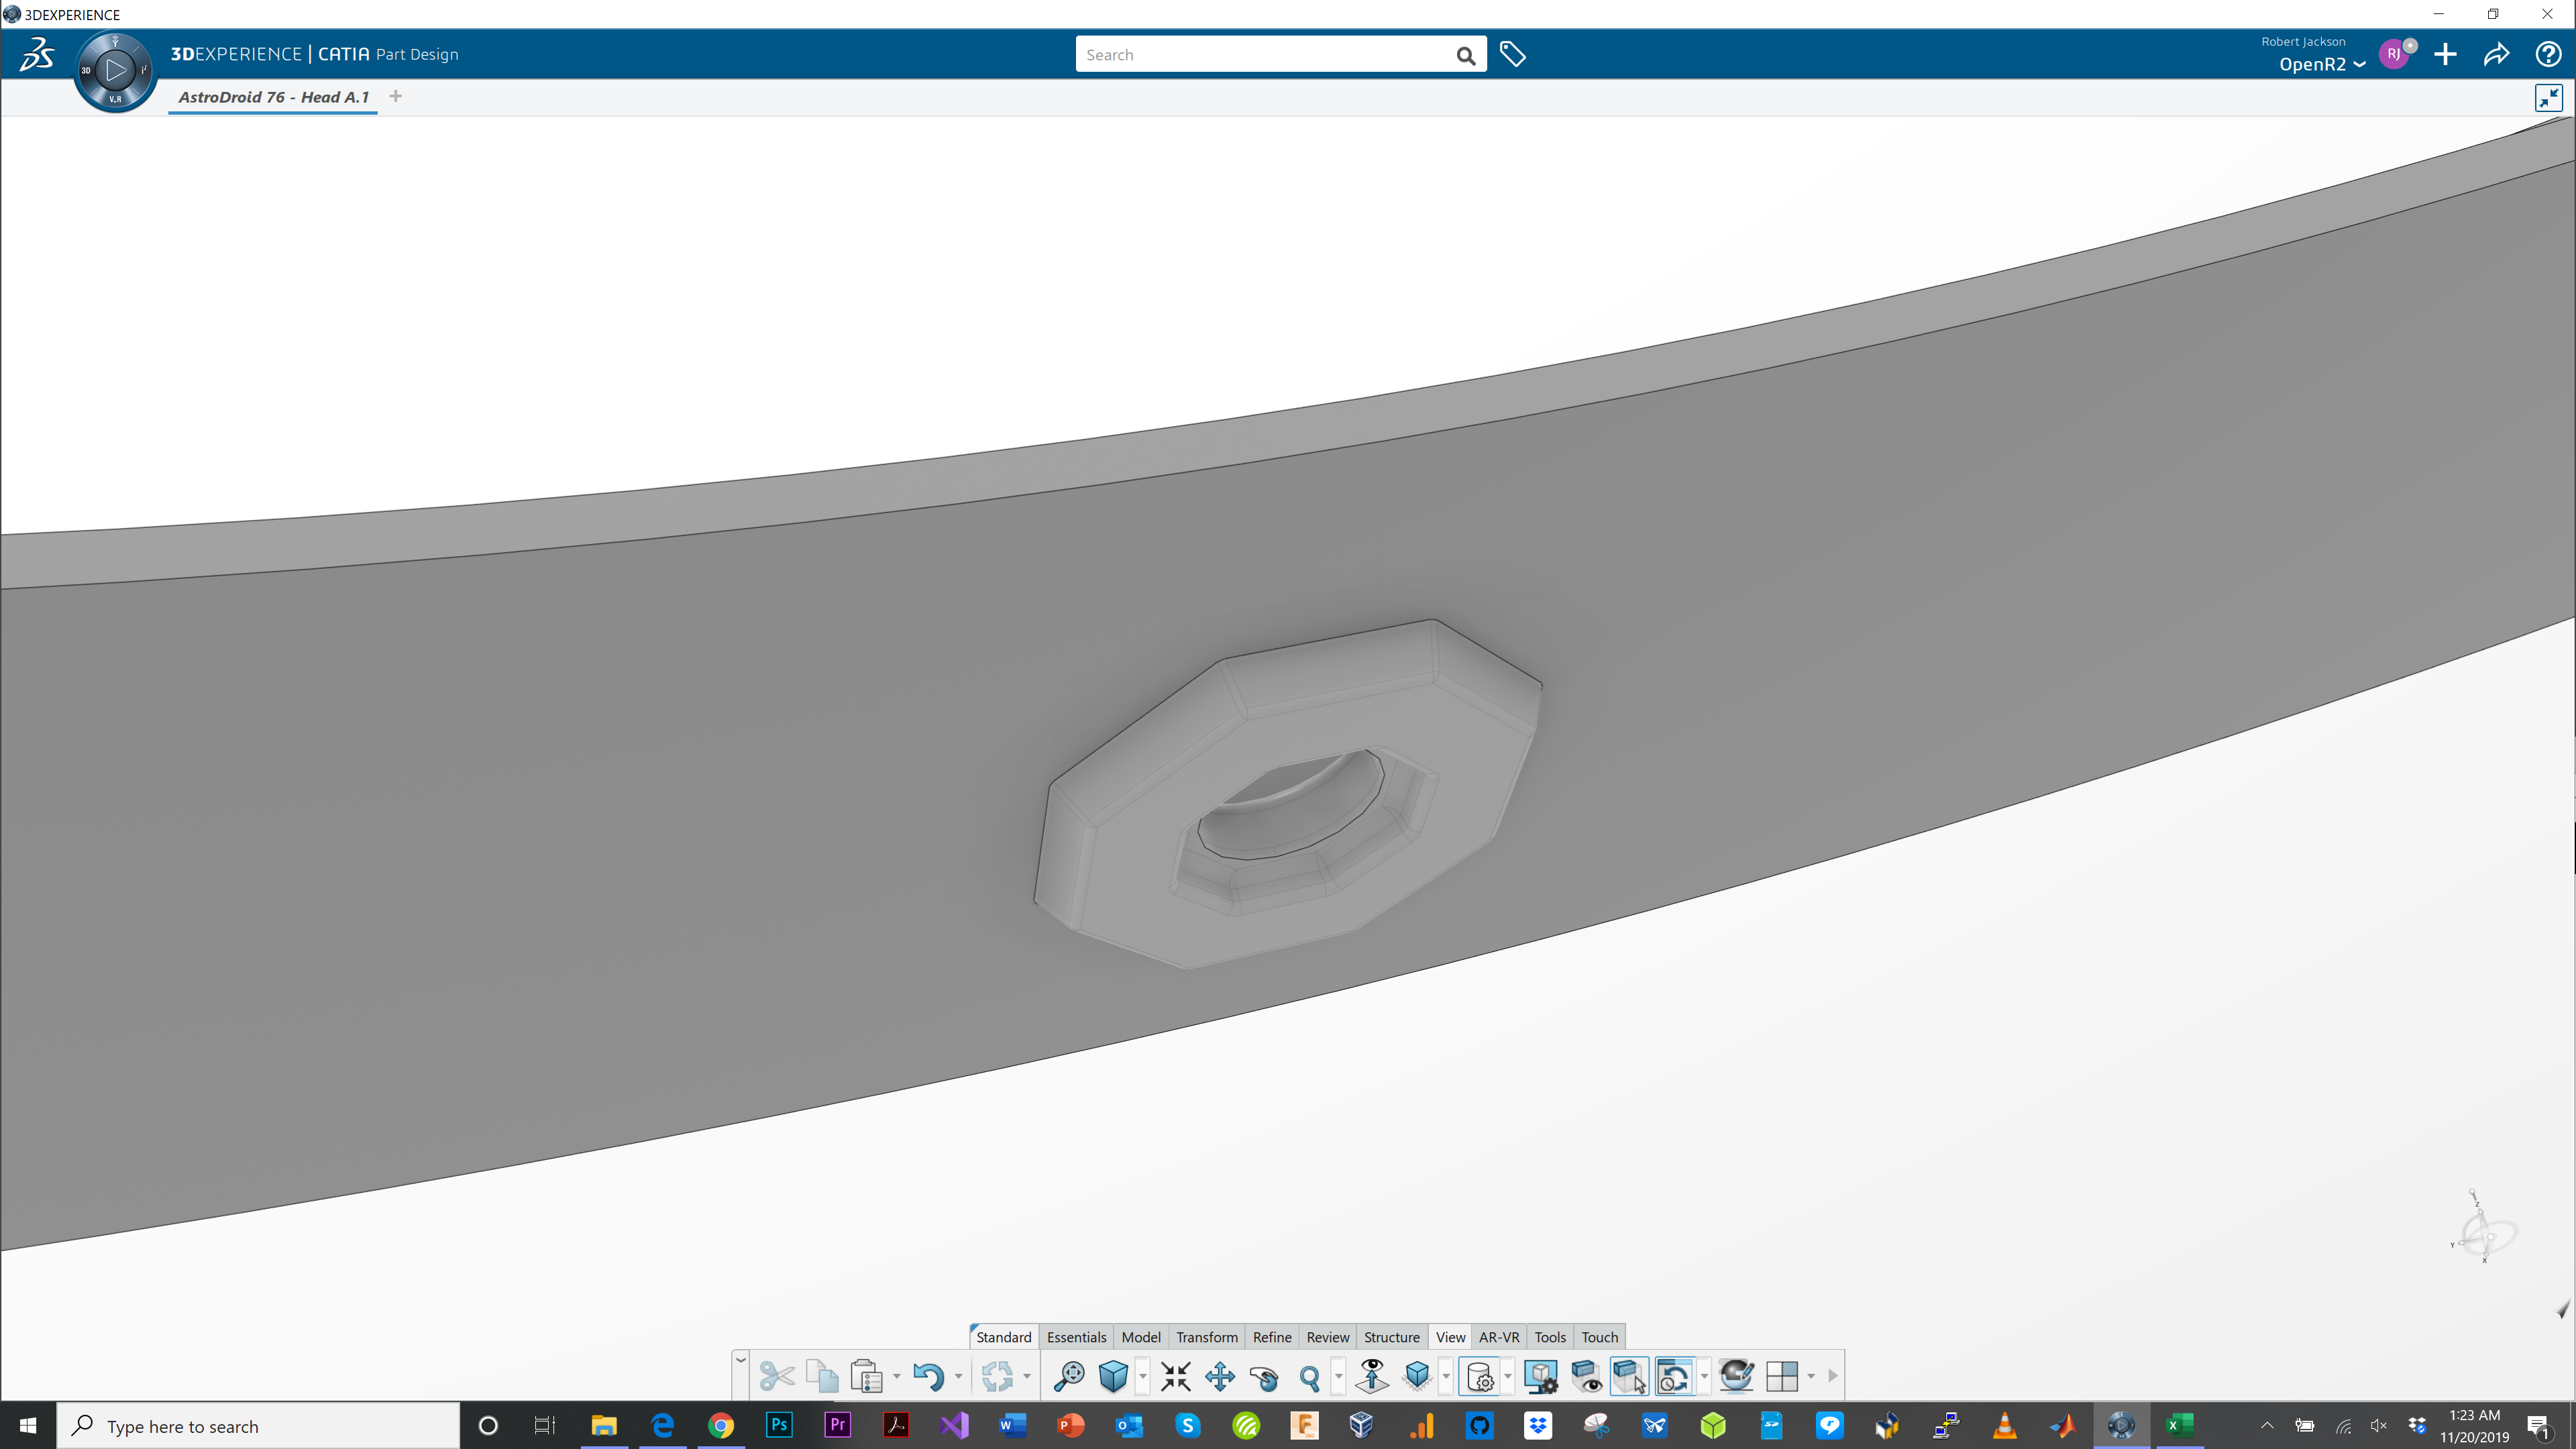Click the search magnifier button
The width and height of the screenshot is (2576, 1449).
(x=1466, y=55)
